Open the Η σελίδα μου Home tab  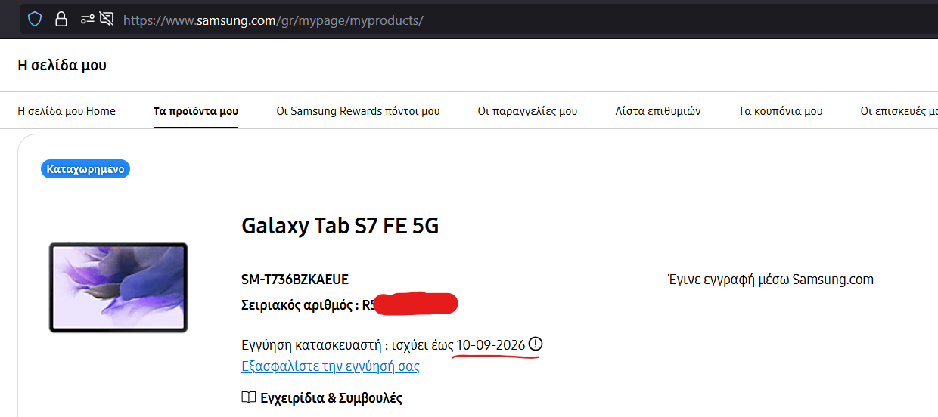click(67, 111)
